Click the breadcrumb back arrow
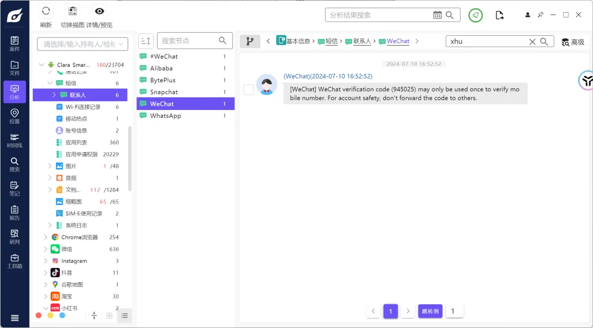Screen dimensions: 593x328 [x=268, y=41]
